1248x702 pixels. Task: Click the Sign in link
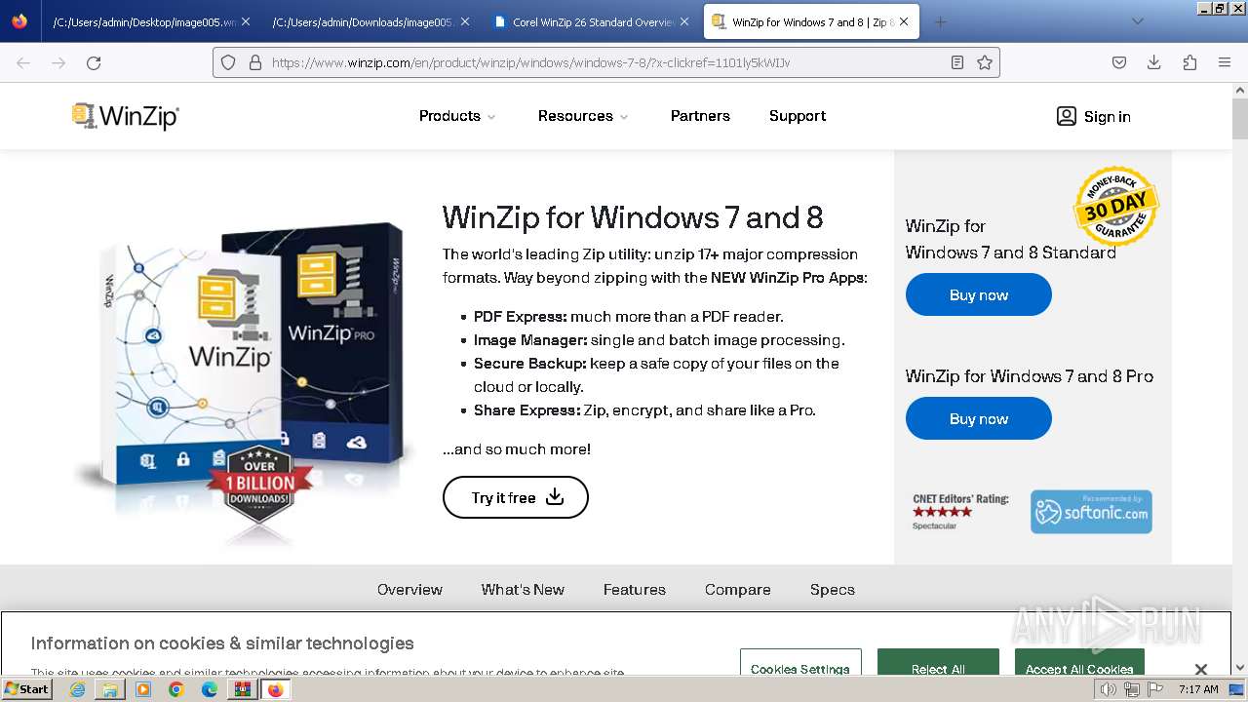(1108, 116)
